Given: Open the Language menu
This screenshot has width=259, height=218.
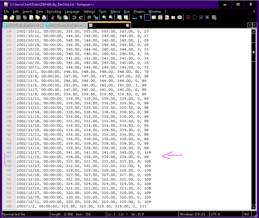Looking at the screenshot, I should (x=72, y=11).
